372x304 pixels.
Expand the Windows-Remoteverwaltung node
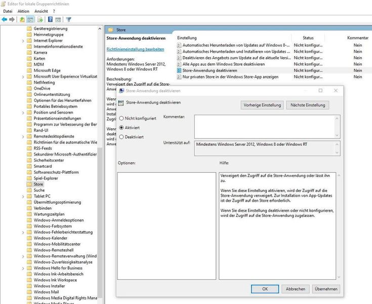23,256
